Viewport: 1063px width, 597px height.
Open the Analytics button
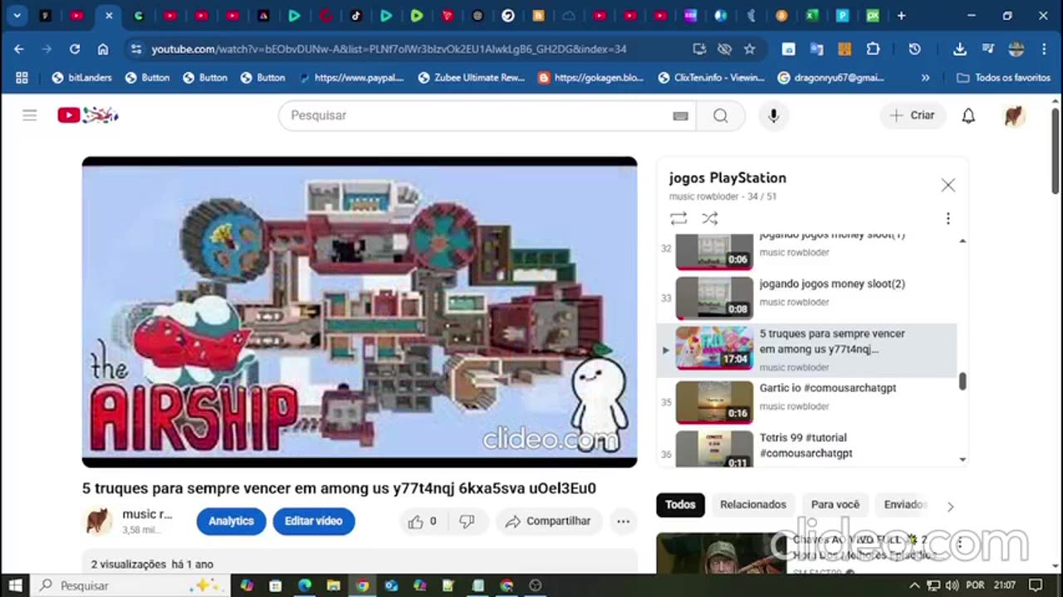tap(231, 521)
